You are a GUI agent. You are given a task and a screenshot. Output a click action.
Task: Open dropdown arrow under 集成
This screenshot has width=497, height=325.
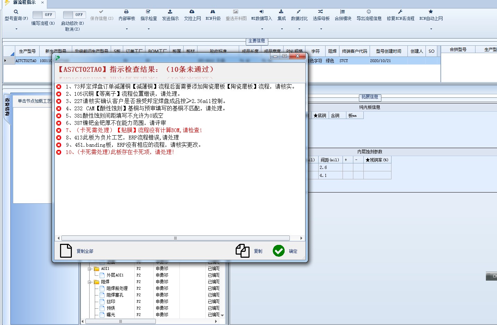click(x=282, y=29)
